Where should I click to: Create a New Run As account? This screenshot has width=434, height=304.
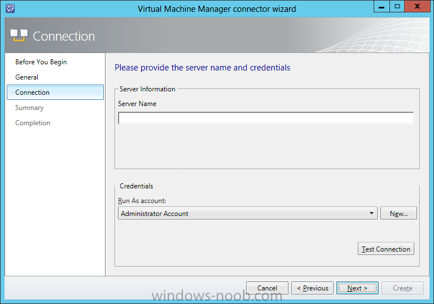398,213
